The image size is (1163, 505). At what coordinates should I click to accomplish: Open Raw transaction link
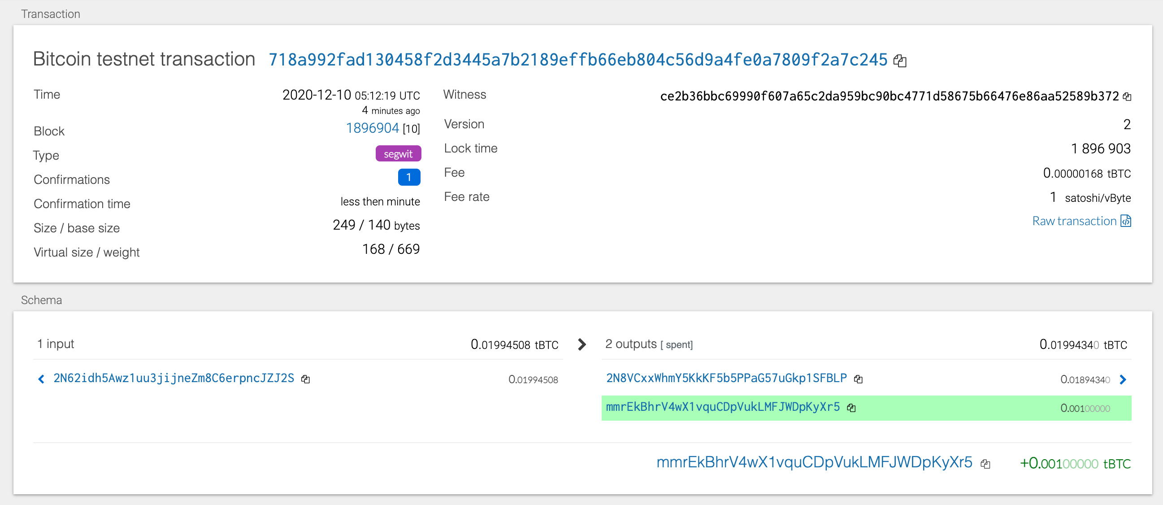click(1074, 221)
